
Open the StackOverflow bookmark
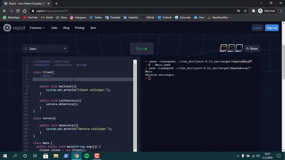(x=218, y=17)
